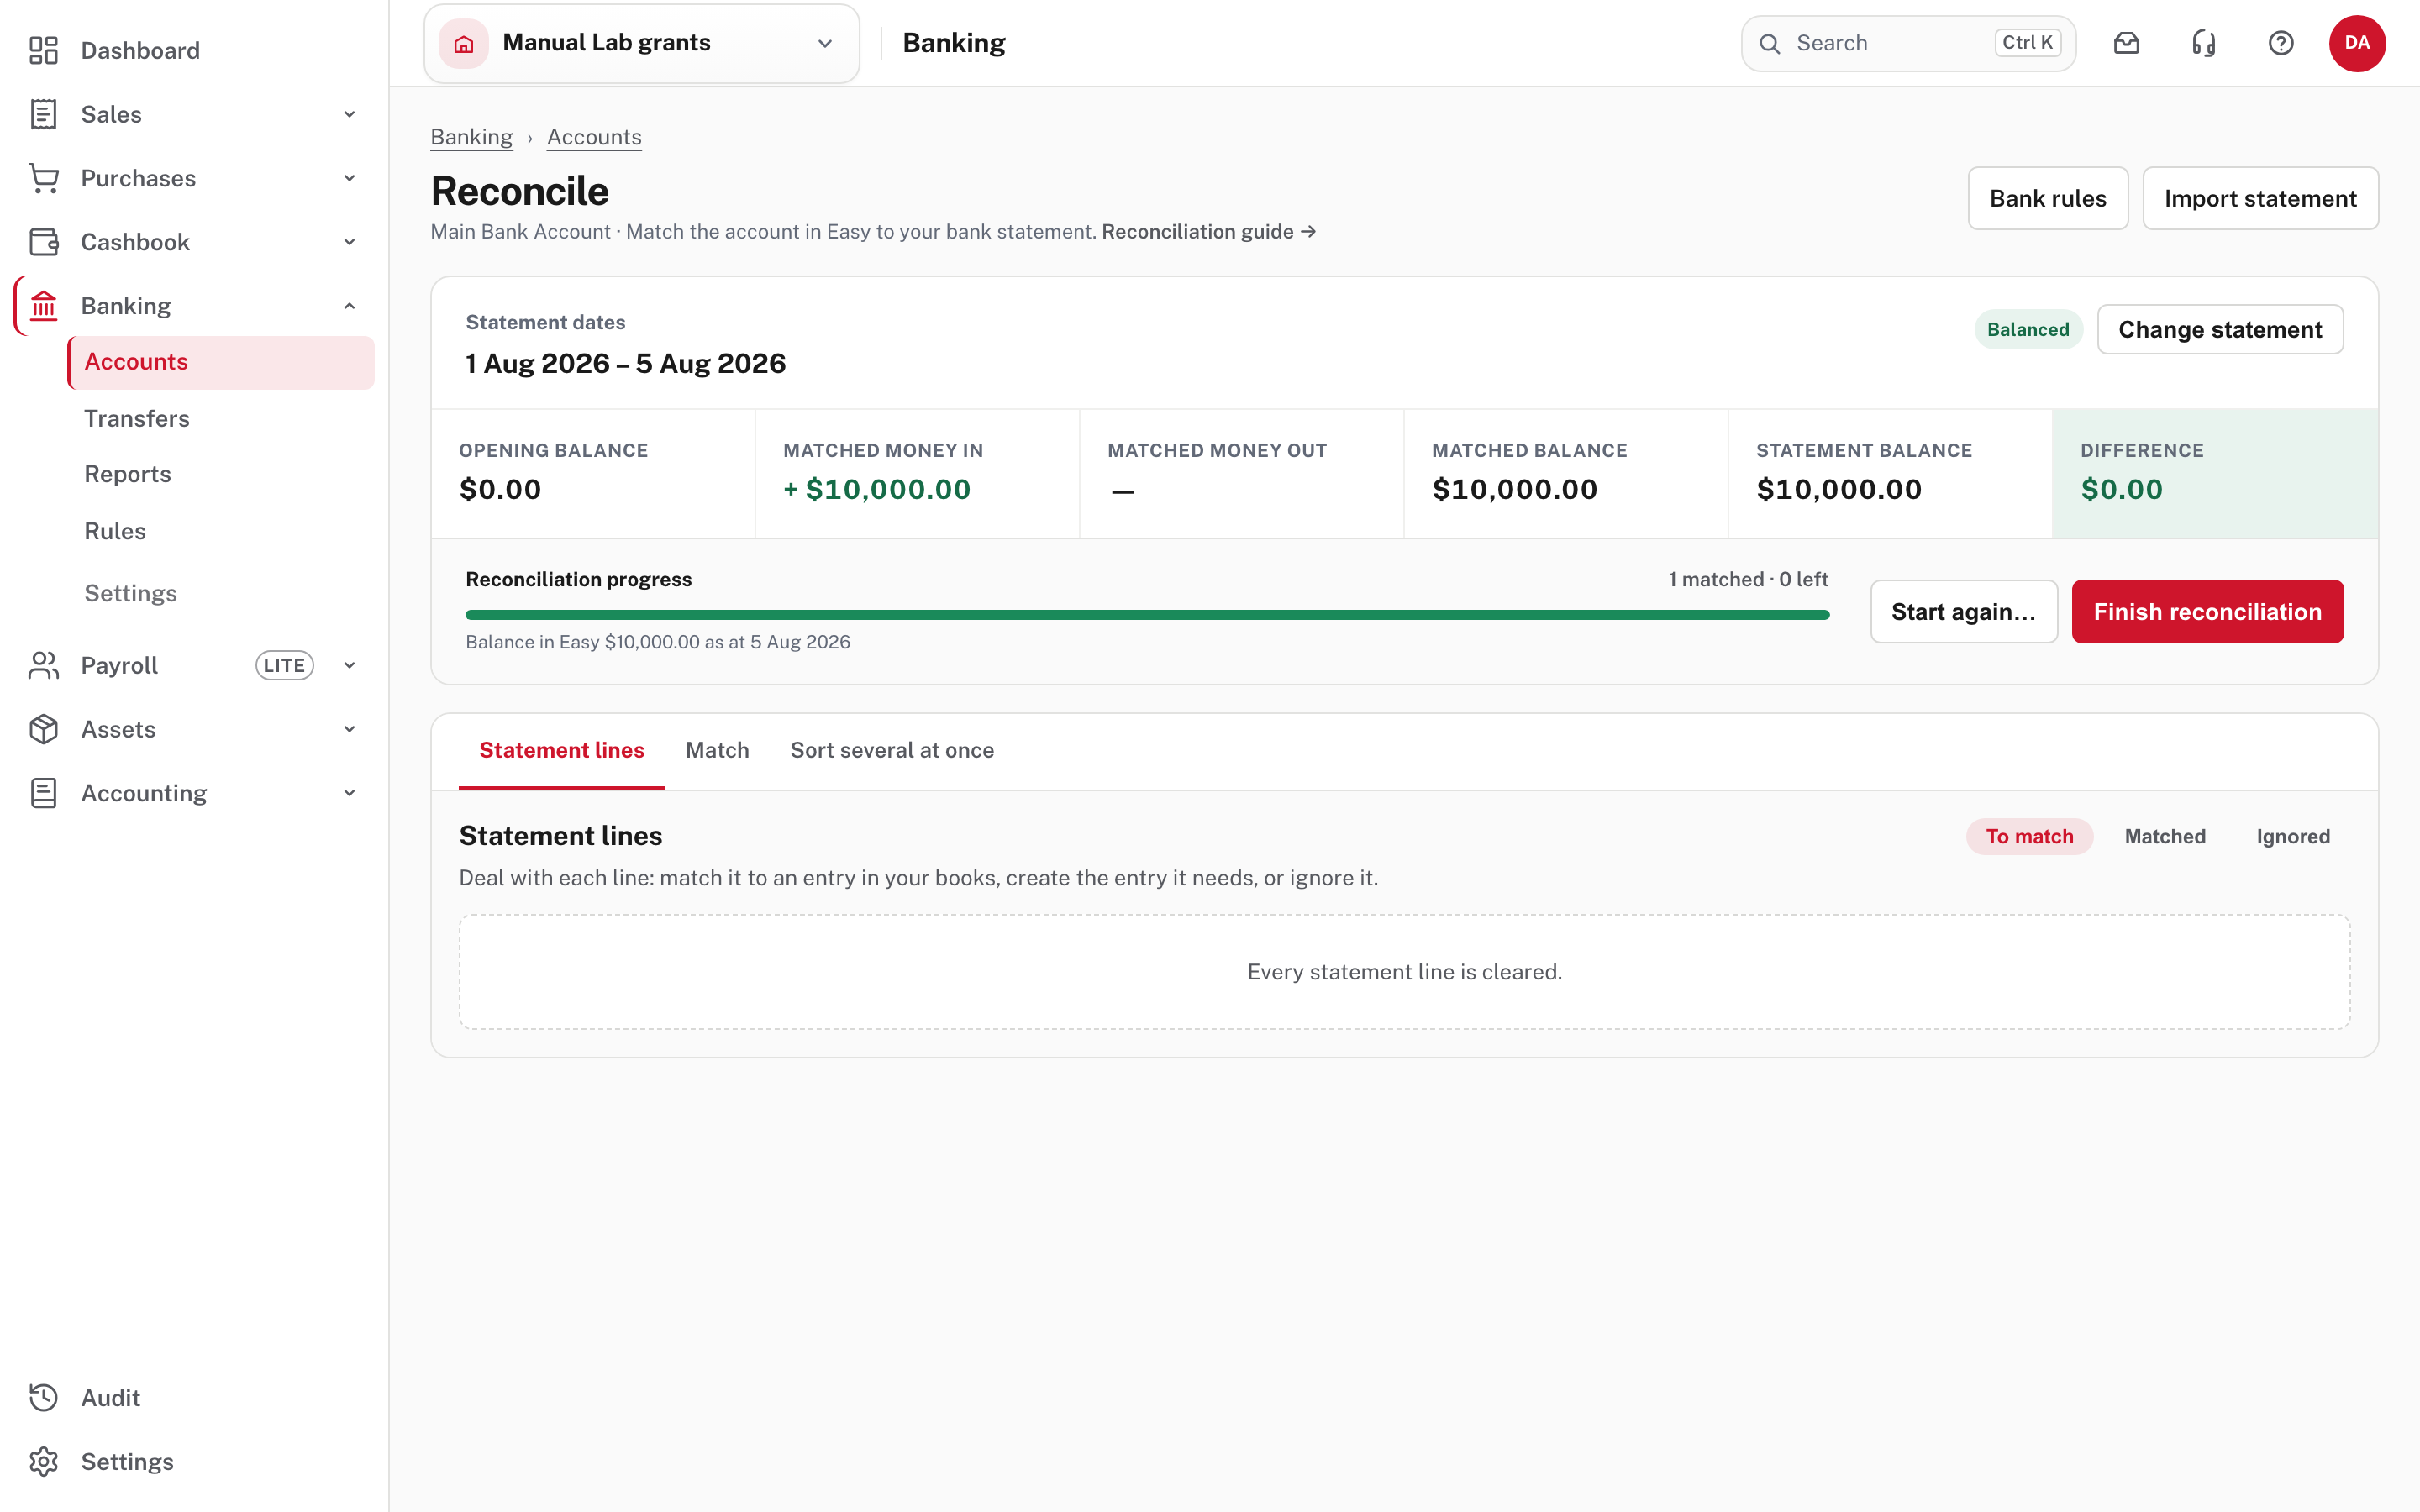The width and height of the screenshot is (2420, 1512).
Task: Expand the Payroll menu chevron
Action: (x=349, y=665)
